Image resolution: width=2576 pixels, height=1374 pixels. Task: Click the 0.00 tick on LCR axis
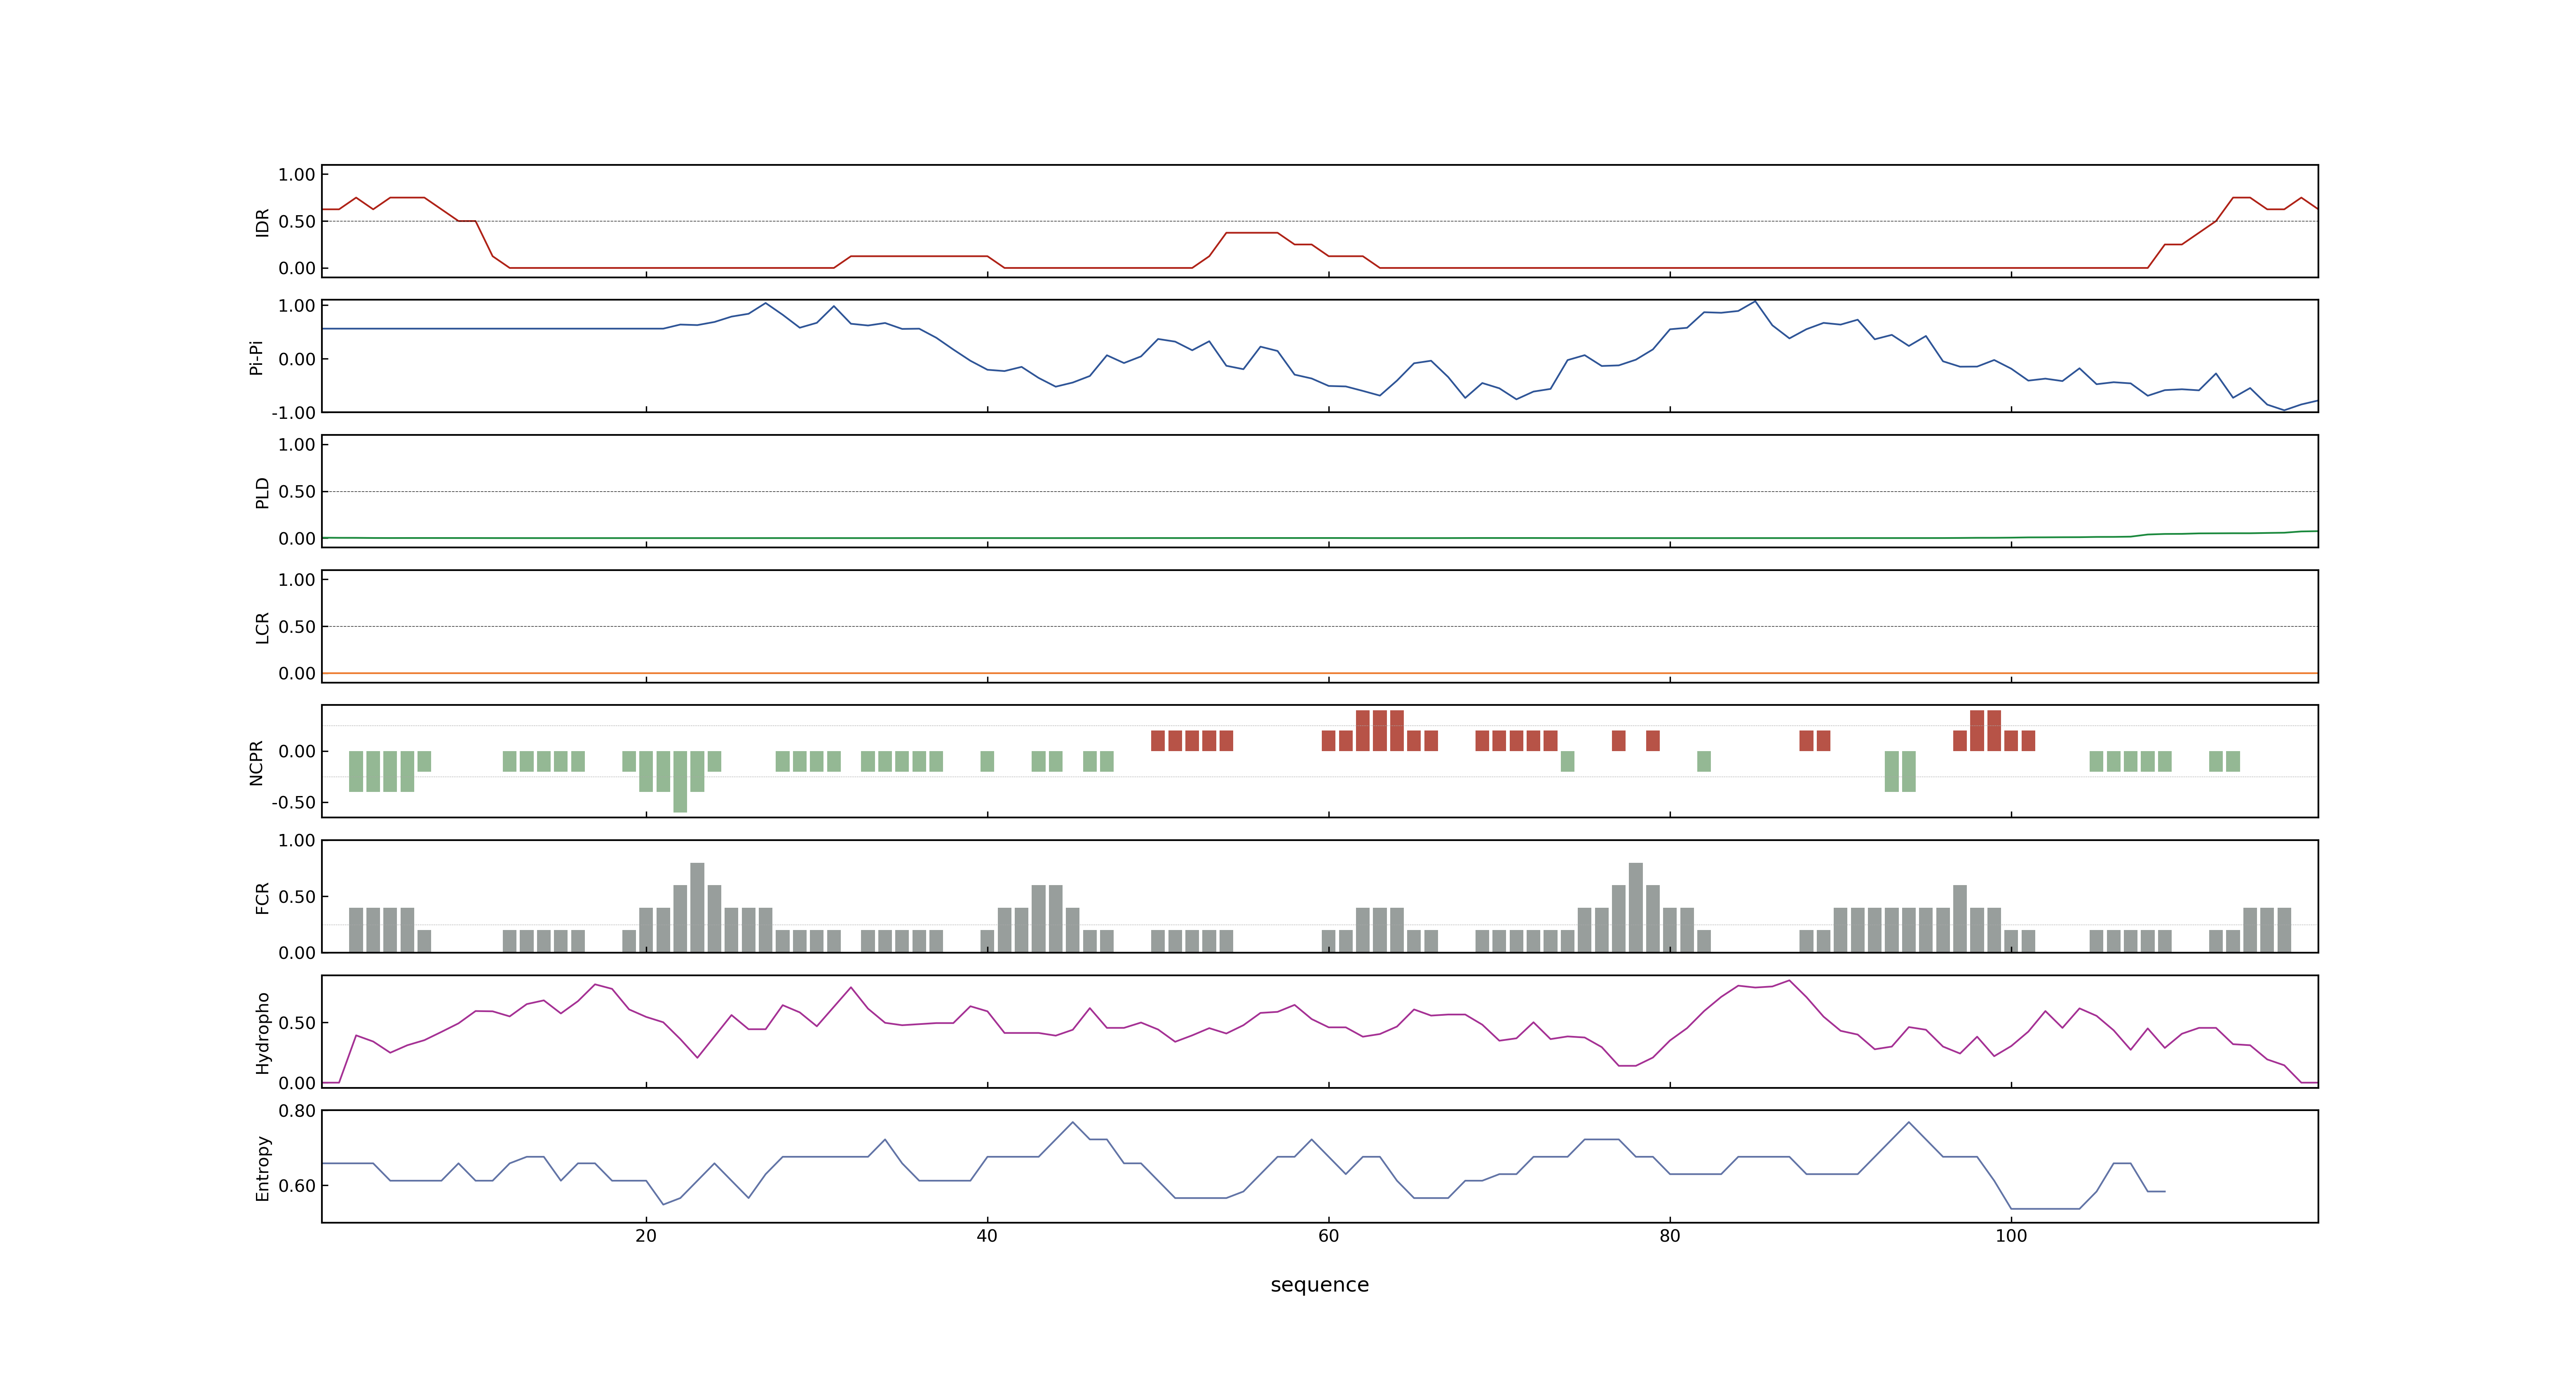297,674
